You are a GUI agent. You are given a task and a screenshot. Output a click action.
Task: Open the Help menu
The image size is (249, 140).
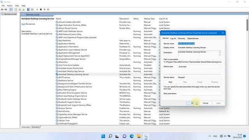pos(23,5)
